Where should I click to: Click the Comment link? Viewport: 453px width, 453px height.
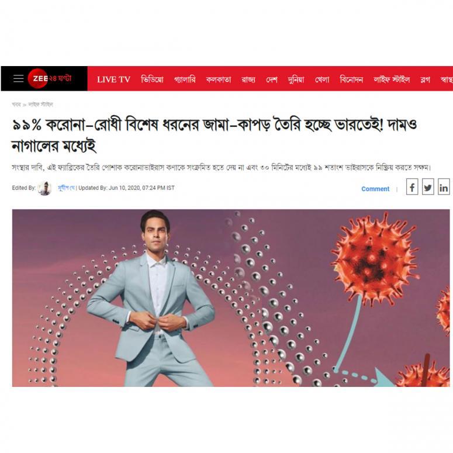[x=375, y=189]
